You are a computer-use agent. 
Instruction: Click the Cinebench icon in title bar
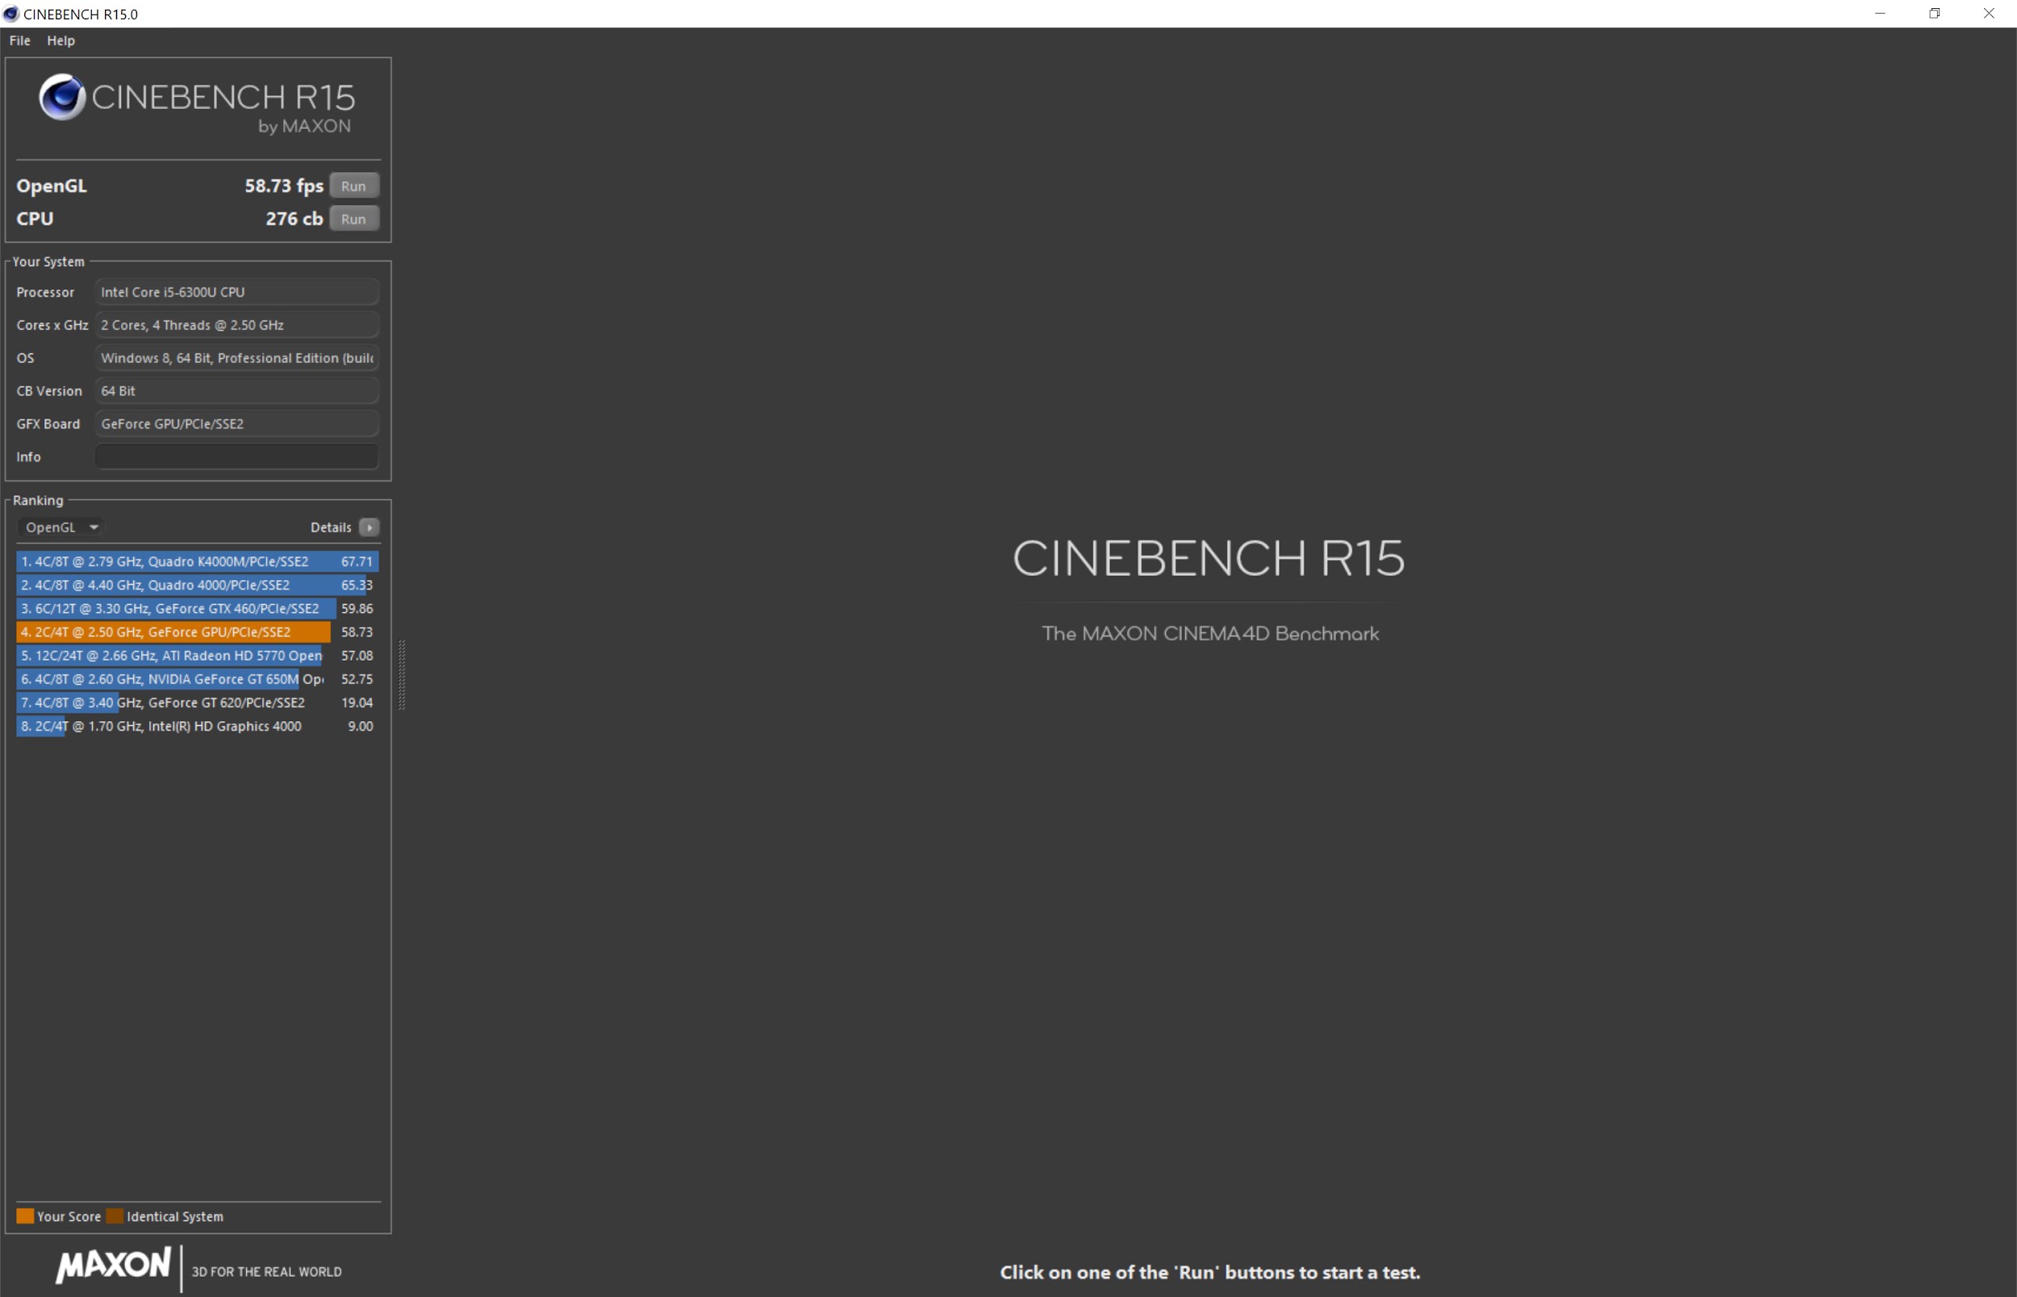(11, 14)
